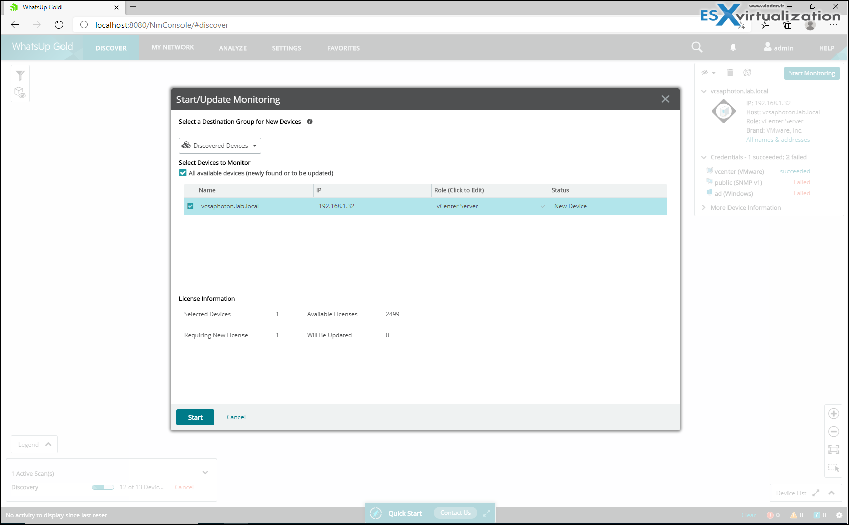Click the red critical alerts counter
This screenshot has width=849, height=525.
tap(773, 515)
